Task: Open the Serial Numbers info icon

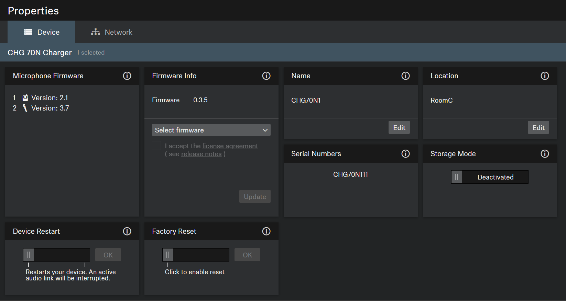Action: click(x=405, y=154)
